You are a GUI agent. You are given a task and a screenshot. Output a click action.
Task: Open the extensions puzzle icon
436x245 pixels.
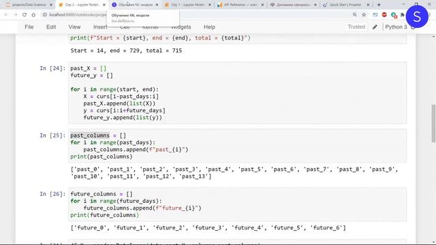(x=403, y=15)
